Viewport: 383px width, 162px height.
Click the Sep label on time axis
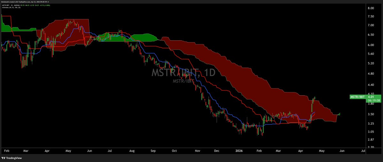click(153, 151)
